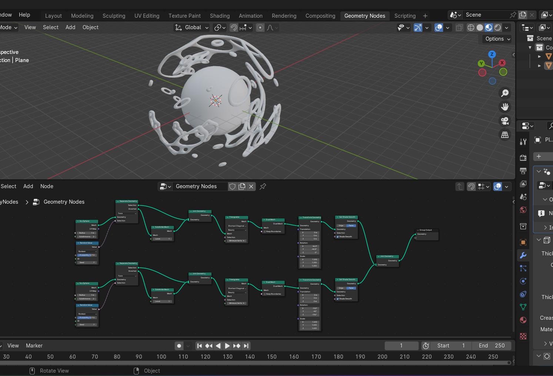Switch viewport to orthographic grid view icon
553x376 pixels.
pyautogui.click(x=505, y=135)
